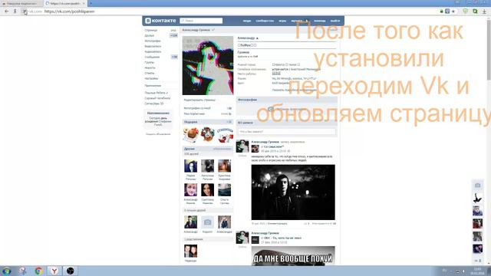The height and width of the screenshot is (276, 491).
Task: Open 'музыка' in VK top menu
Action: coord(297,21)
